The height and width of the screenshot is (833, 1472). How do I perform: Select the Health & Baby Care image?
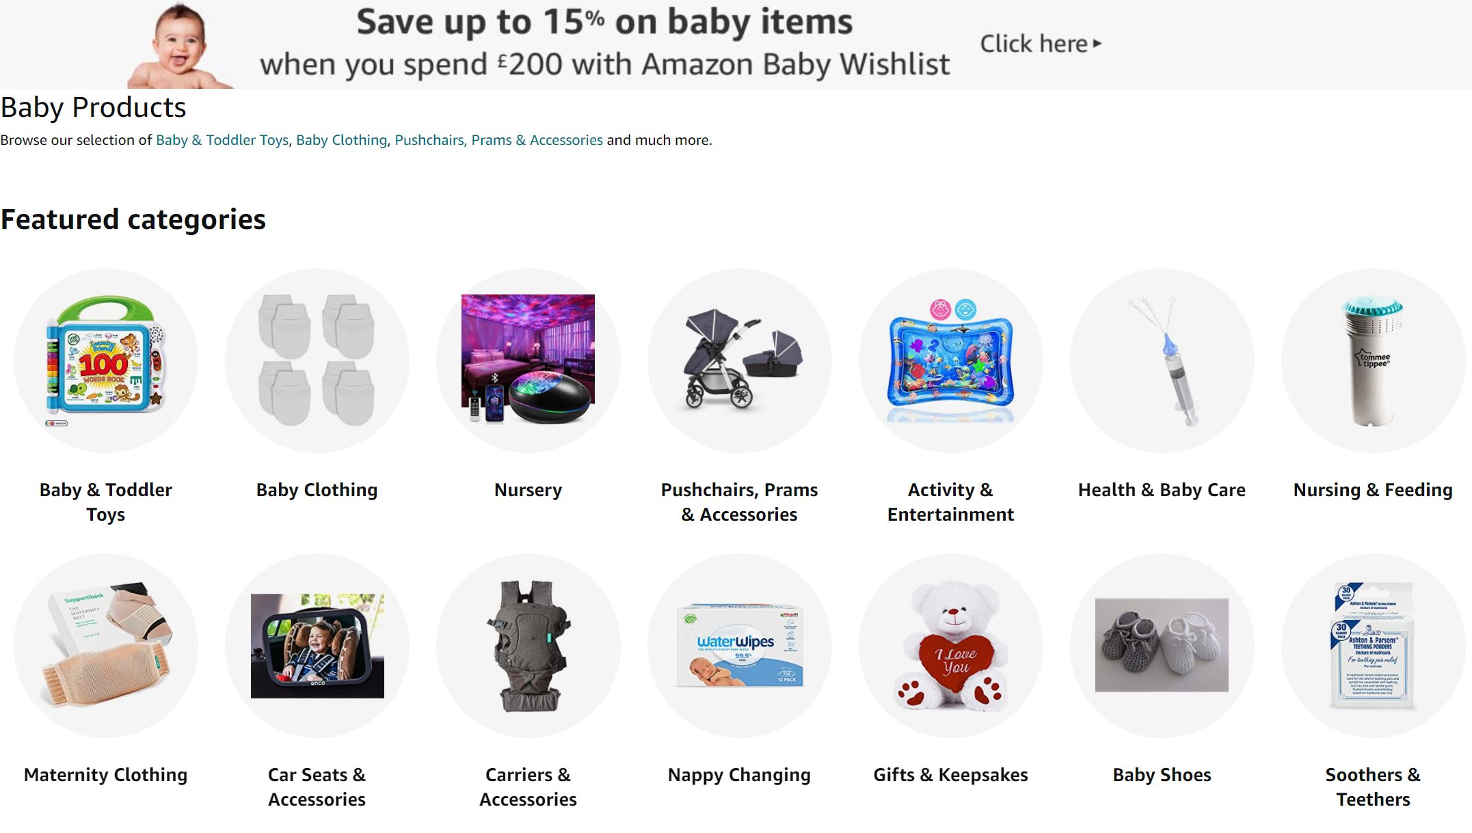coord(1162,361)
